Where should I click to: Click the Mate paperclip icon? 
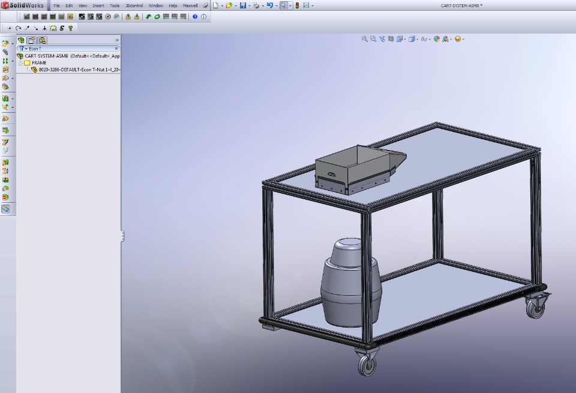pos(5,52)
